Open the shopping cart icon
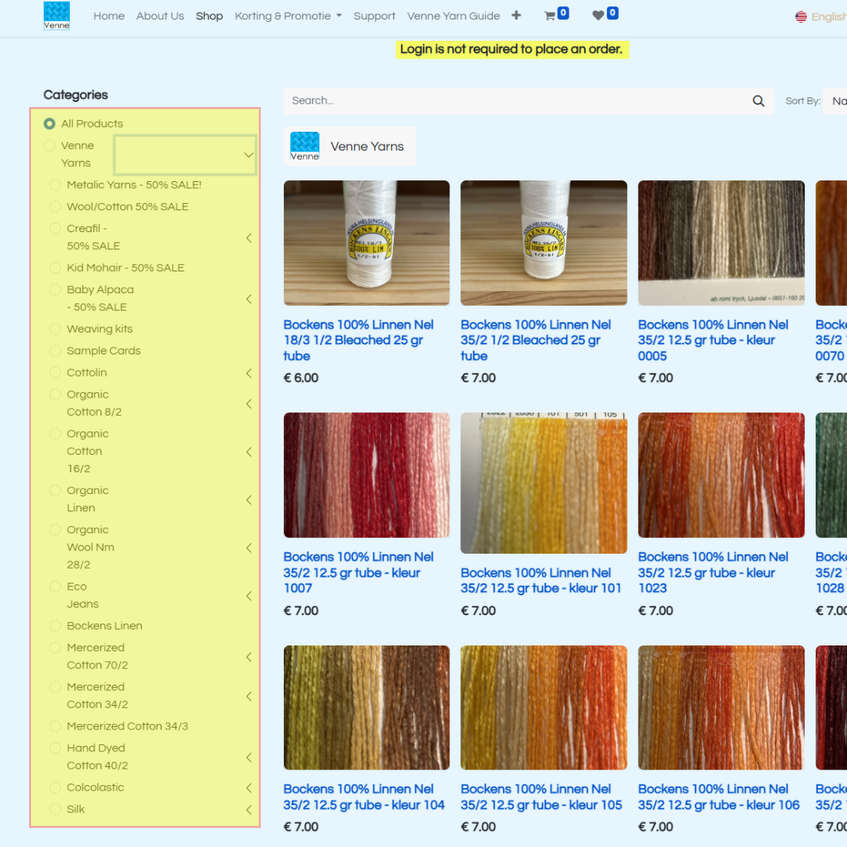 [550, 16]
